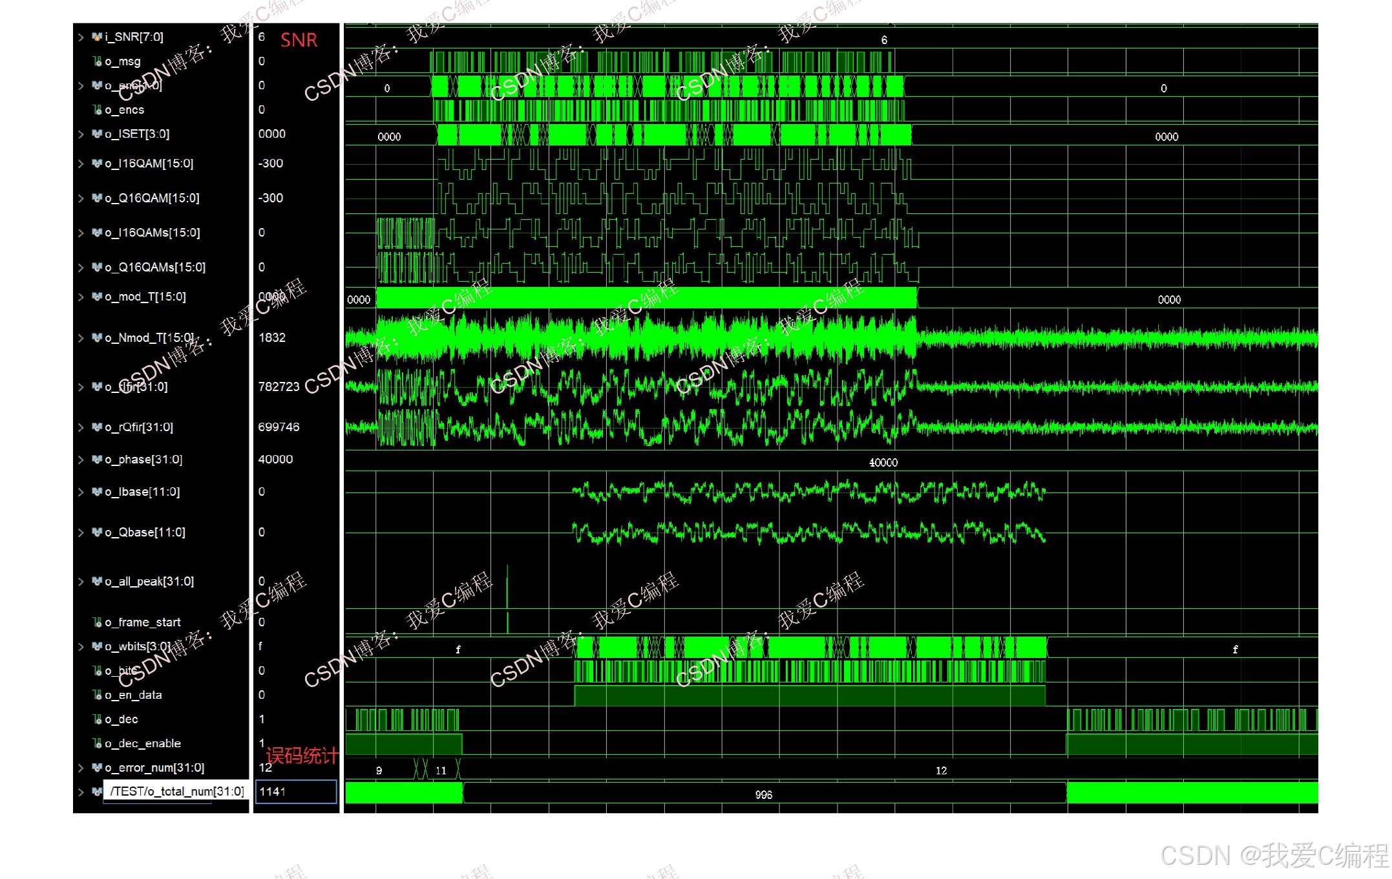Click the o_bits wire signal icon
This screenshot has height=879, width=1392.
[x=97, y=671]
